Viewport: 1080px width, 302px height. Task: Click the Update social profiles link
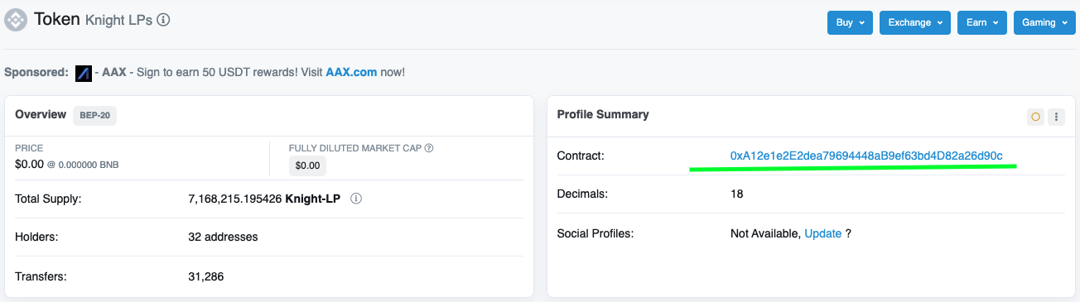(823, 233)
